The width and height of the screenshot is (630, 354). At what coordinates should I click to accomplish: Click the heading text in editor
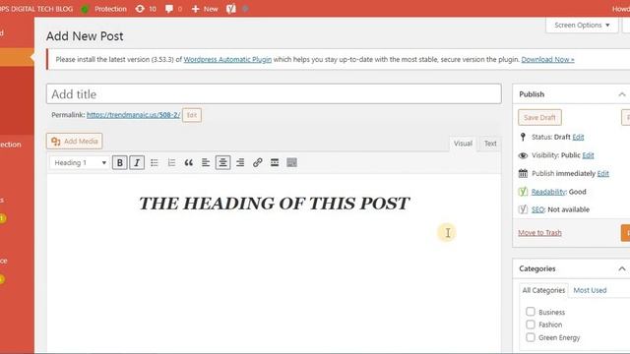click(274, 204)
